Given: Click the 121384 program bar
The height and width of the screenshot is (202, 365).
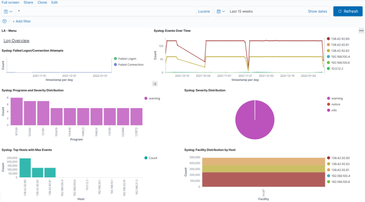Looking at the screenshot, I should click(x=30, y=113).
